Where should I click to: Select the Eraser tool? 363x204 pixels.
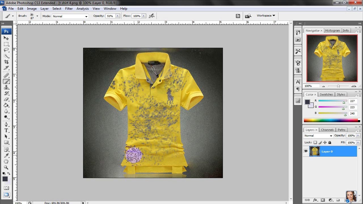[x=6, y=99]
